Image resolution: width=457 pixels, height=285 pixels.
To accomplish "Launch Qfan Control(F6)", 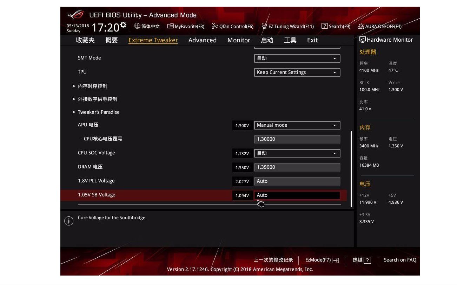I will pos(232,26).
